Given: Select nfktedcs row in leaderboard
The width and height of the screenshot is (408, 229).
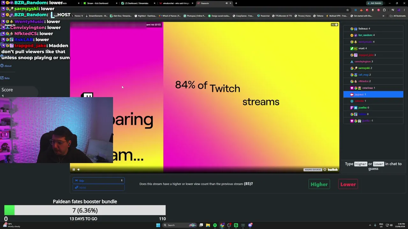Looking at the screenshot, I should pyautogui.click(x=373, y=81).
